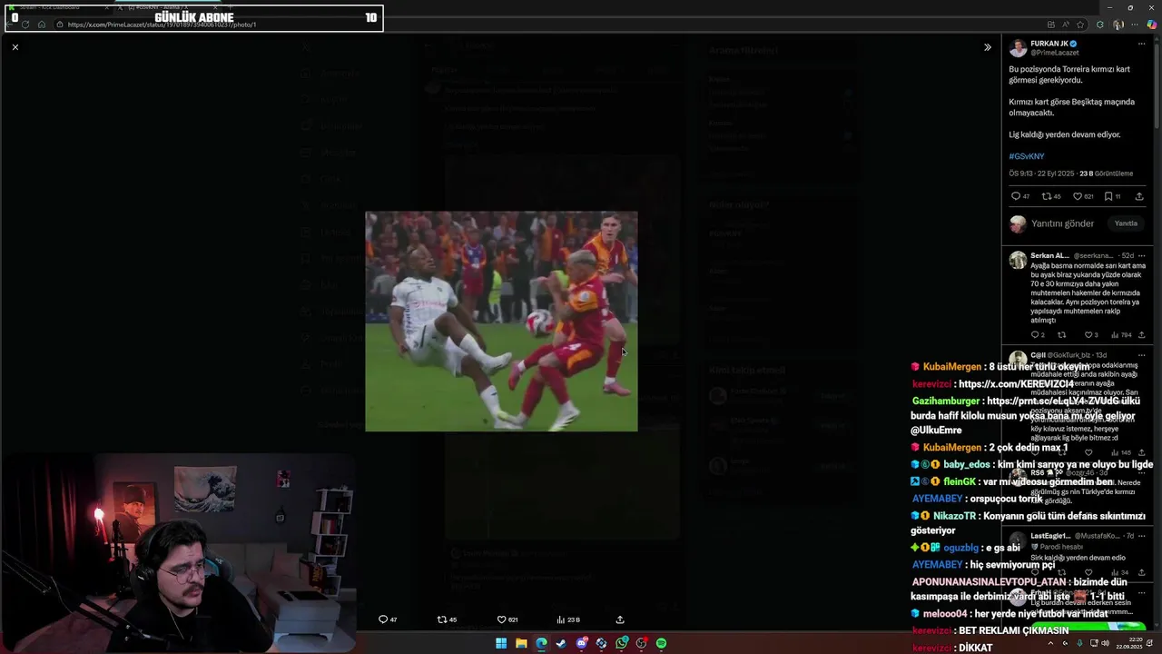Click baby_edos username in chat

(967, 464)
